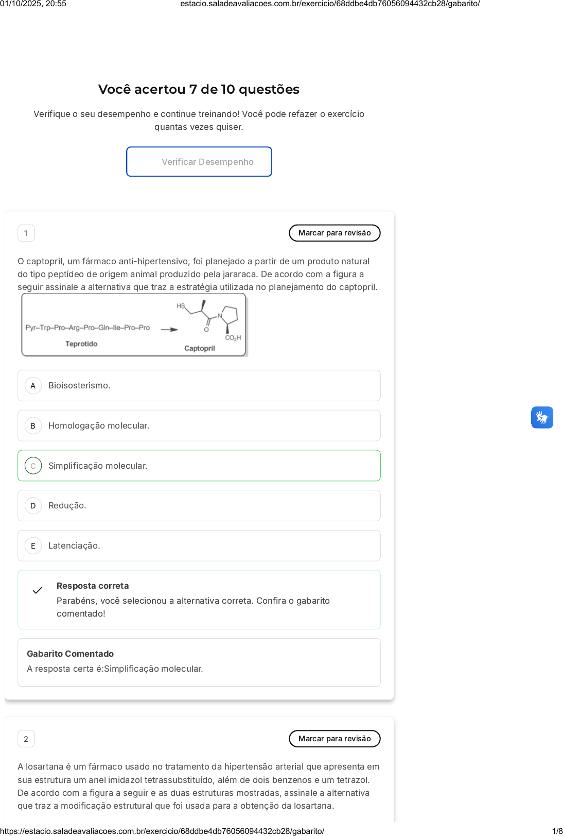Mark question 2 for review

335,739
